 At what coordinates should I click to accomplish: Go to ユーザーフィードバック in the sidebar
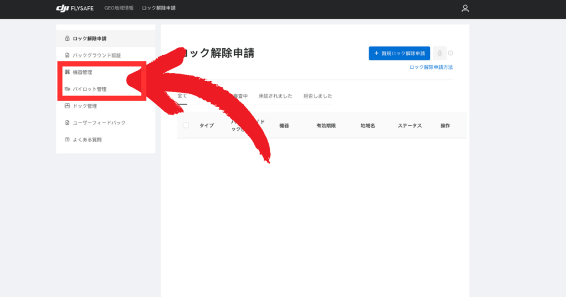(99, 123)
